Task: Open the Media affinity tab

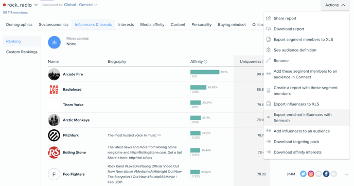Action: tap(152, 24)
